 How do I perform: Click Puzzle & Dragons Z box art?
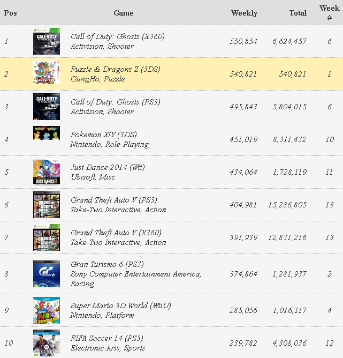click(x=47, y=72)
